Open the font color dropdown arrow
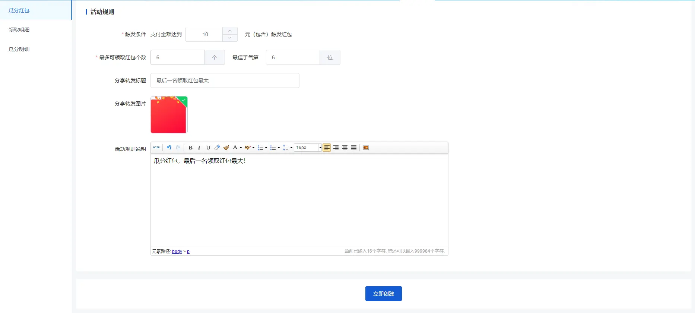Screen dimensions: 695x313 click(241, 148)
